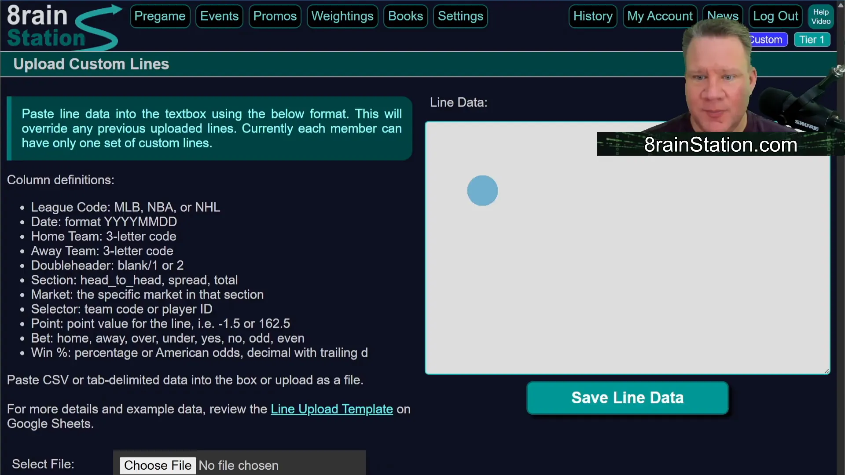Open the Help Video button

click(821, 17)
